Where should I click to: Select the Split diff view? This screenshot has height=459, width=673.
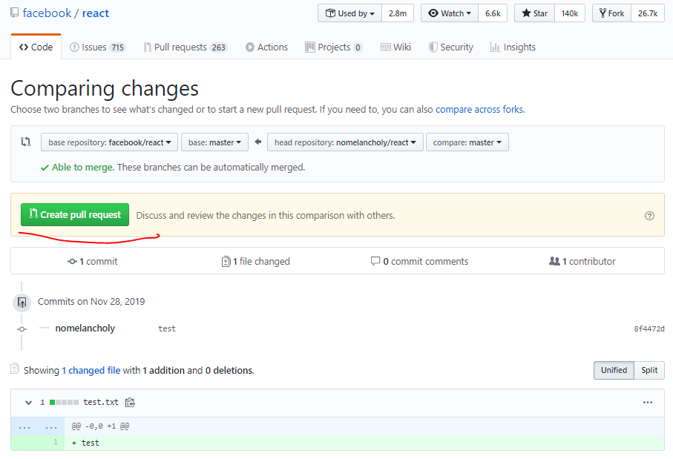pos(649,370)
